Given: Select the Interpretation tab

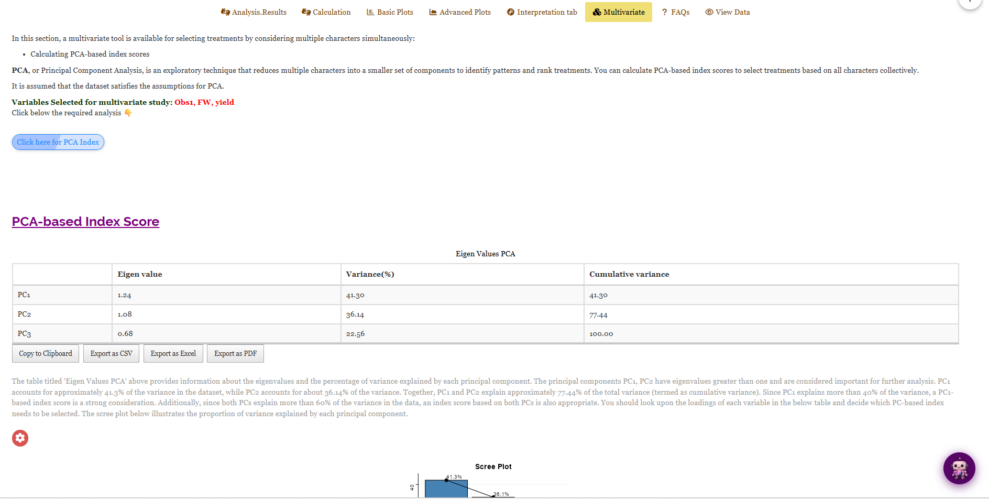Looking at the screenshot, I should tap(542, 12).
